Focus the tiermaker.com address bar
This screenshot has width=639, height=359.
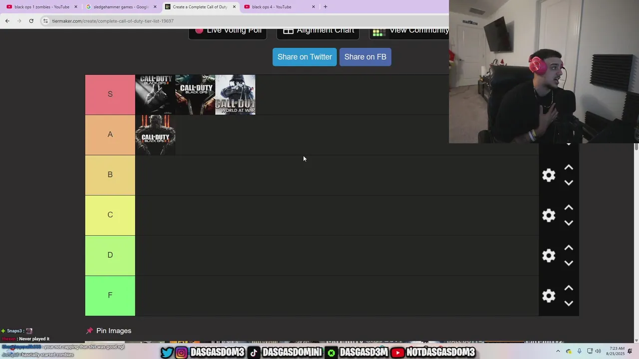coord(245,21)
